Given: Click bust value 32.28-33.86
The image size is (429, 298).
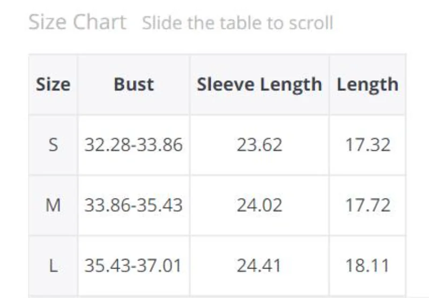Looking at the screenshot, I should [134, 144].
